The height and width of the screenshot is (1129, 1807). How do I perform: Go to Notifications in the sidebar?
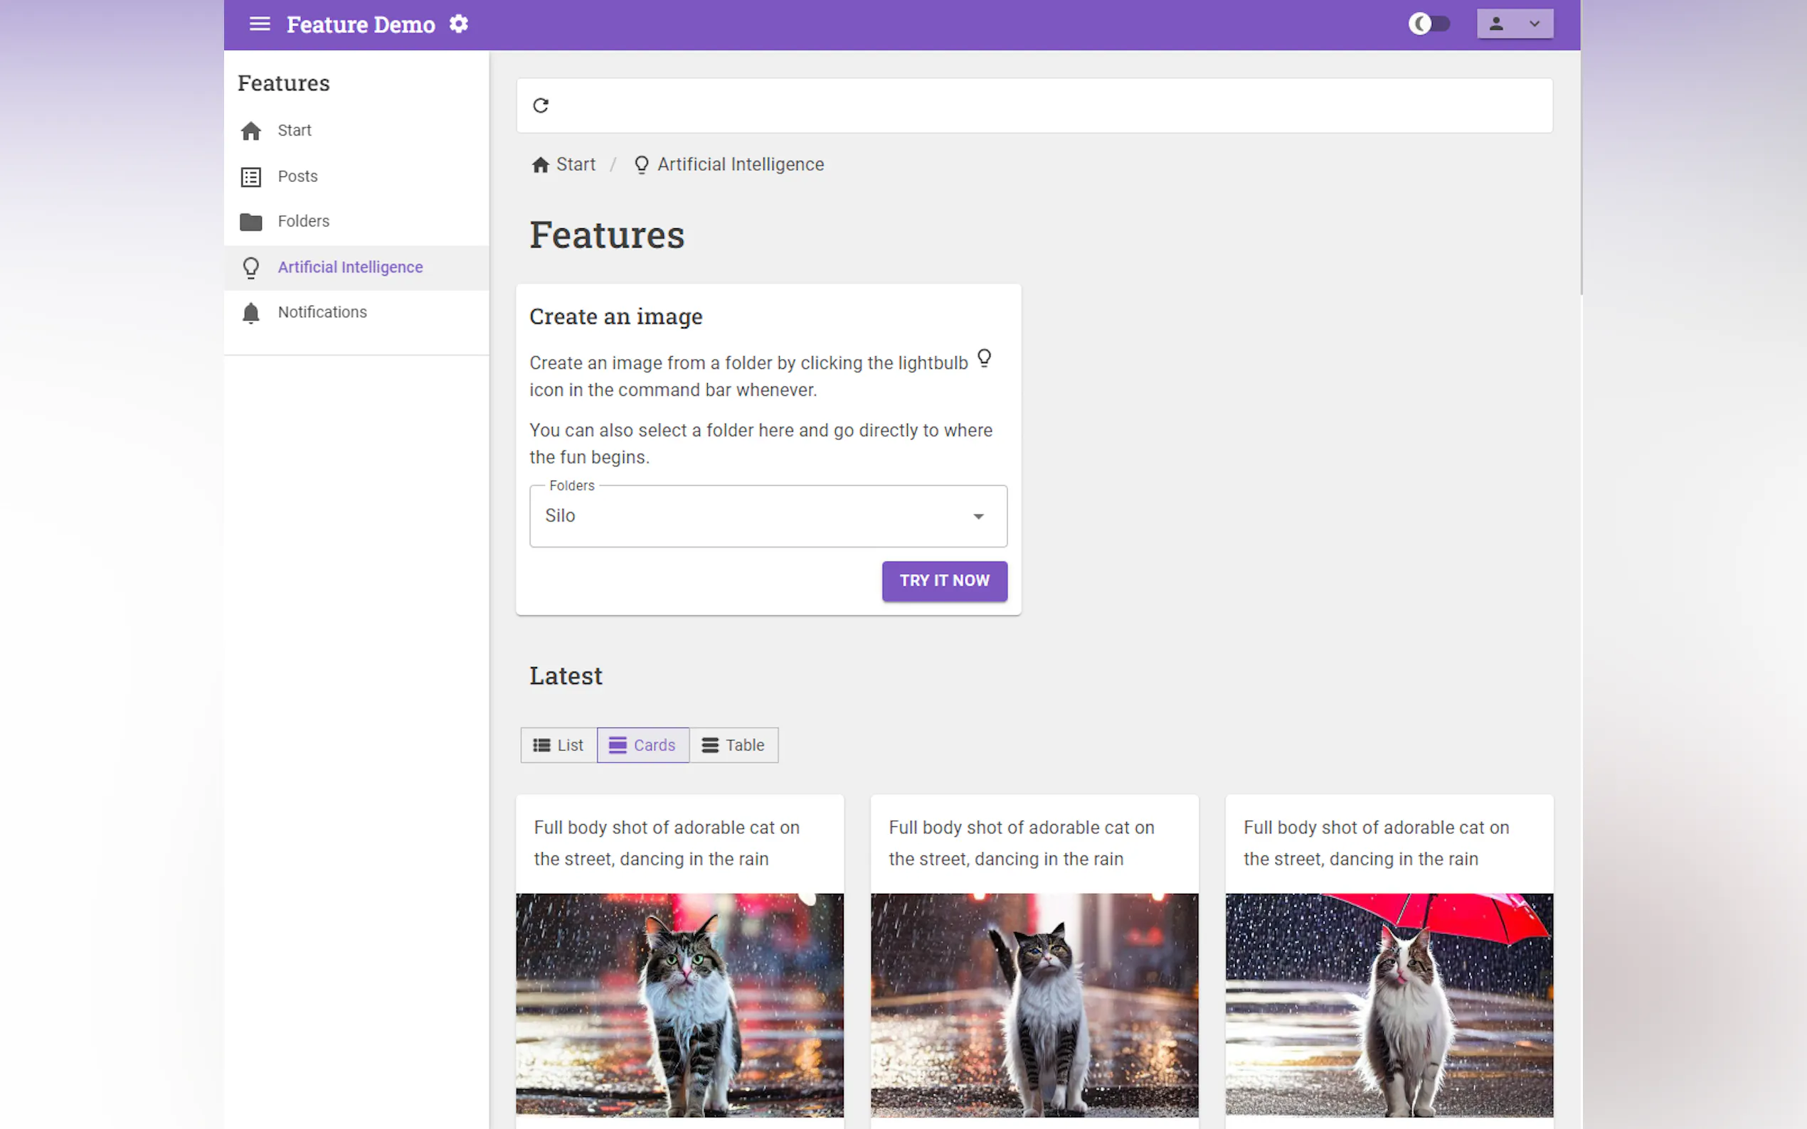[x=322, y=312]
